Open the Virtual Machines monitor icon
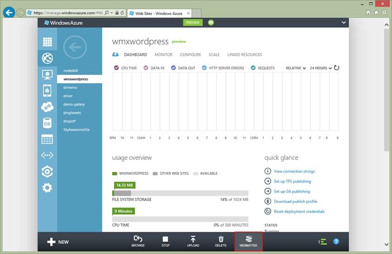This screenshot has height=254, width=392. [47, 75]
